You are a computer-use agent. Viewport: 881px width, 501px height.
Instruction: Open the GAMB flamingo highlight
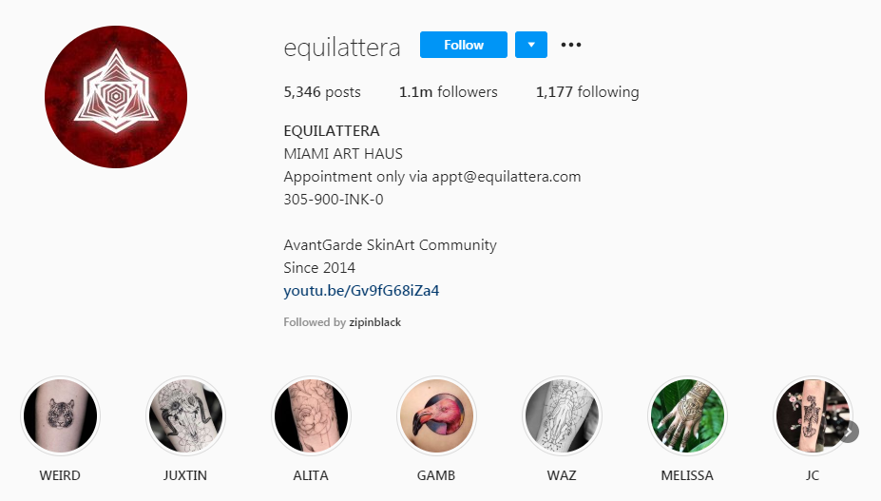click(x=436, y=416)
